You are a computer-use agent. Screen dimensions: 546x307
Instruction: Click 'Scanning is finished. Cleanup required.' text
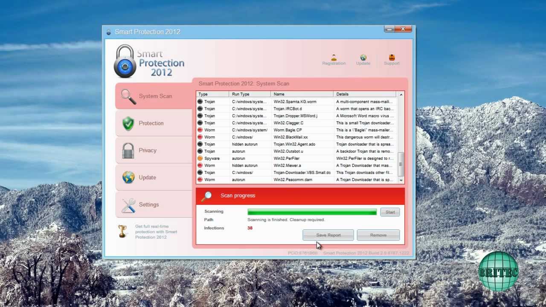point(286,220)
